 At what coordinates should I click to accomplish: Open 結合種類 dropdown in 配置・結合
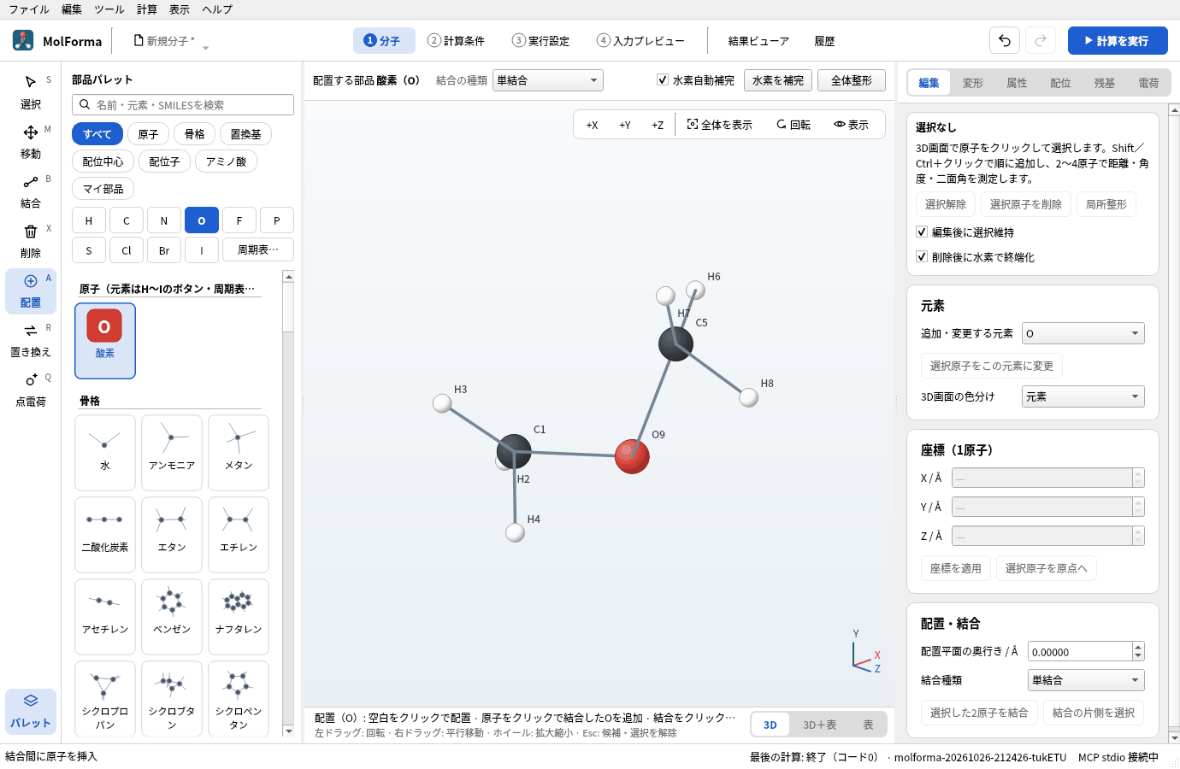click(1086, 680)
